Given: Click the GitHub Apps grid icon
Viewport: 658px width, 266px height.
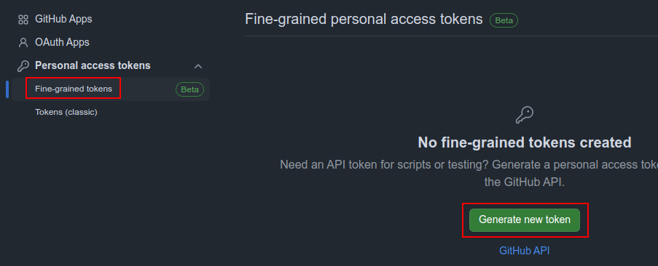Looking at the screenshot, I should coord(23,19).
